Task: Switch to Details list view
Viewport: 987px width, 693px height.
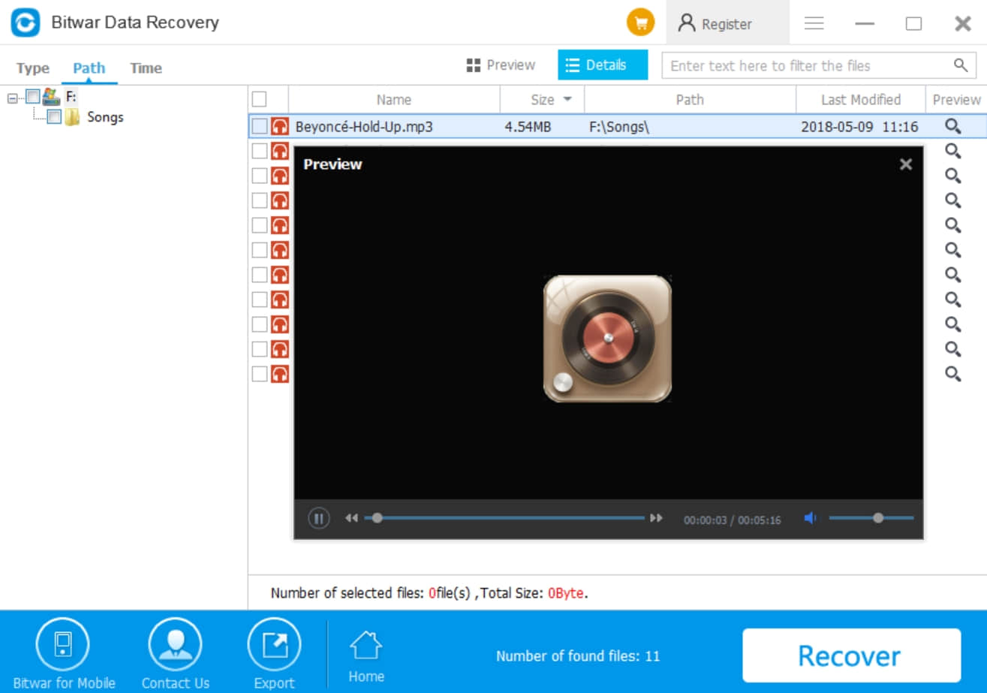Action: 603,65
